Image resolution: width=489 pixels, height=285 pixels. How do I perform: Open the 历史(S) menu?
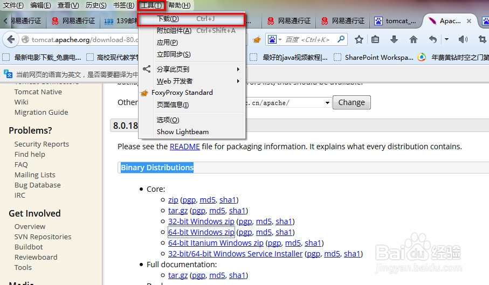pyautogui.click(x=96, y=5)
